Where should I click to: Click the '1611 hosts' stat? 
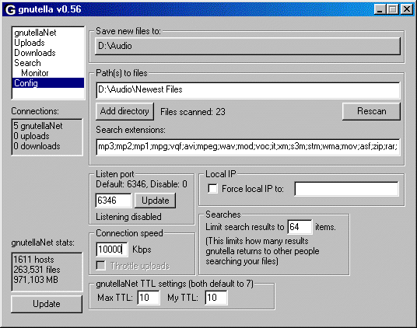[x=33, y=260]
